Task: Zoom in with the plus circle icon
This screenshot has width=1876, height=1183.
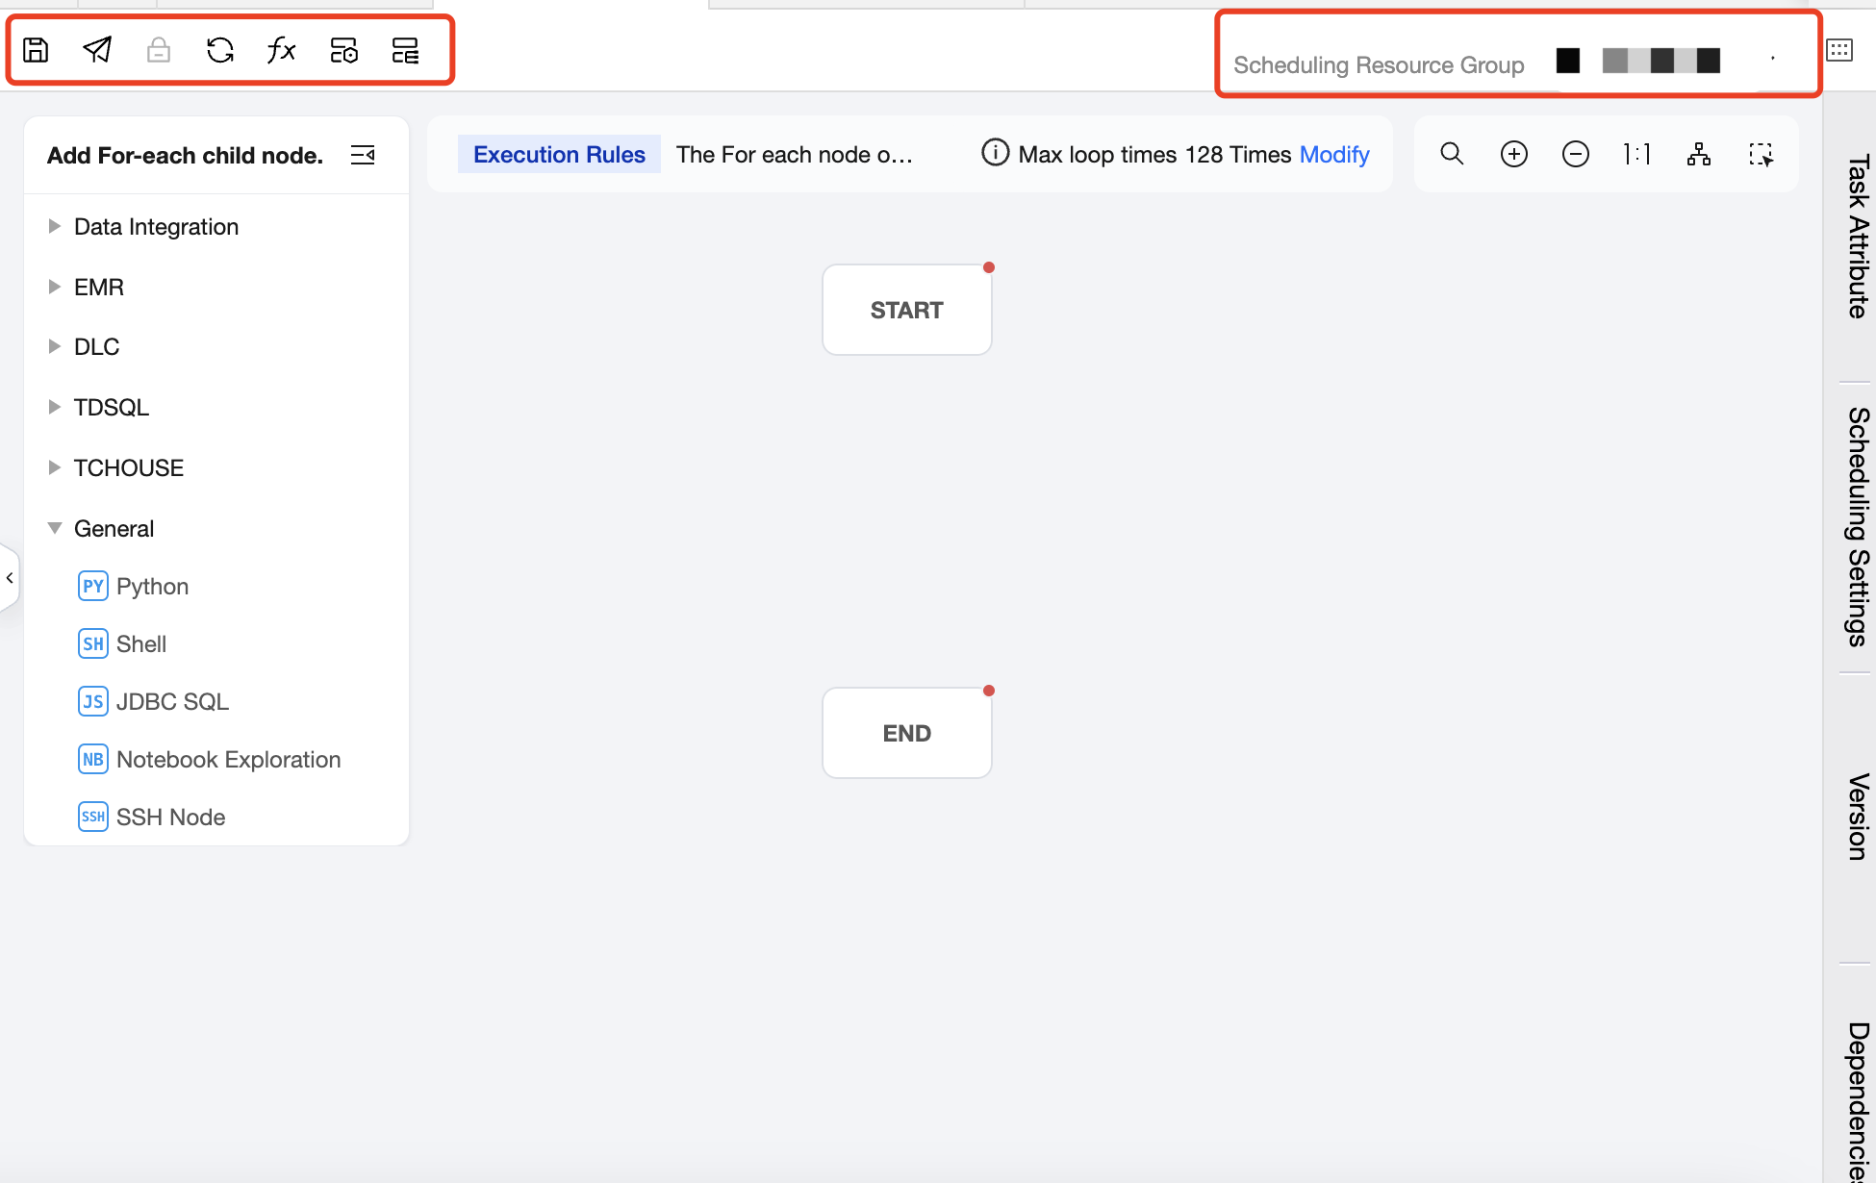Action: 1513,154
